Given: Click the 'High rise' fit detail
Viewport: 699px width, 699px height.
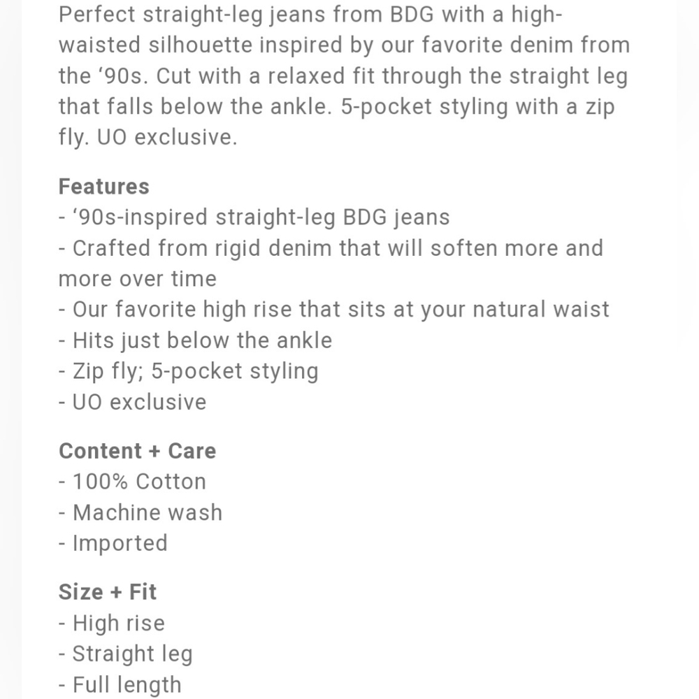Looking at the screenshot, I should [x=112, y=623].
